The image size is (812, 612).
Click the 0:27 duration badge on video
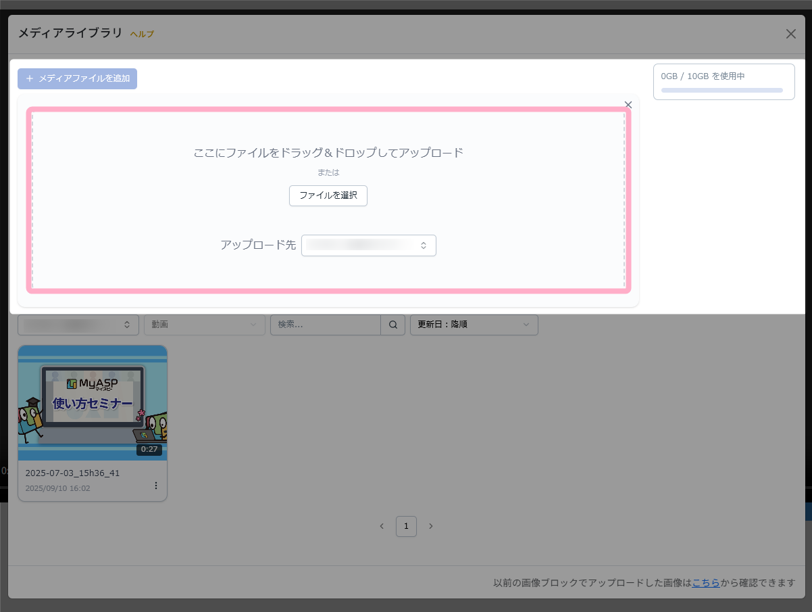(149, 450)
